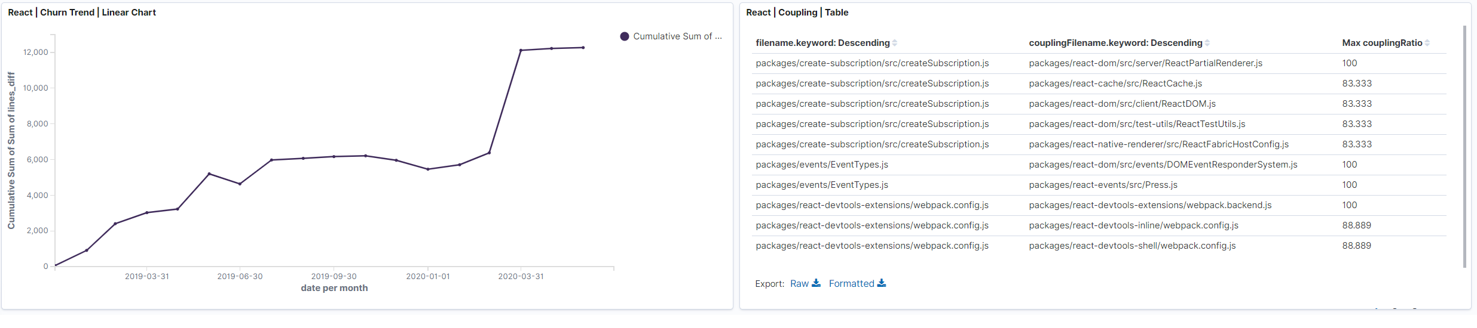Sort by couplingFilename.keyword column arrows
Screen dimensions: 1477x328
(1207, 43)
